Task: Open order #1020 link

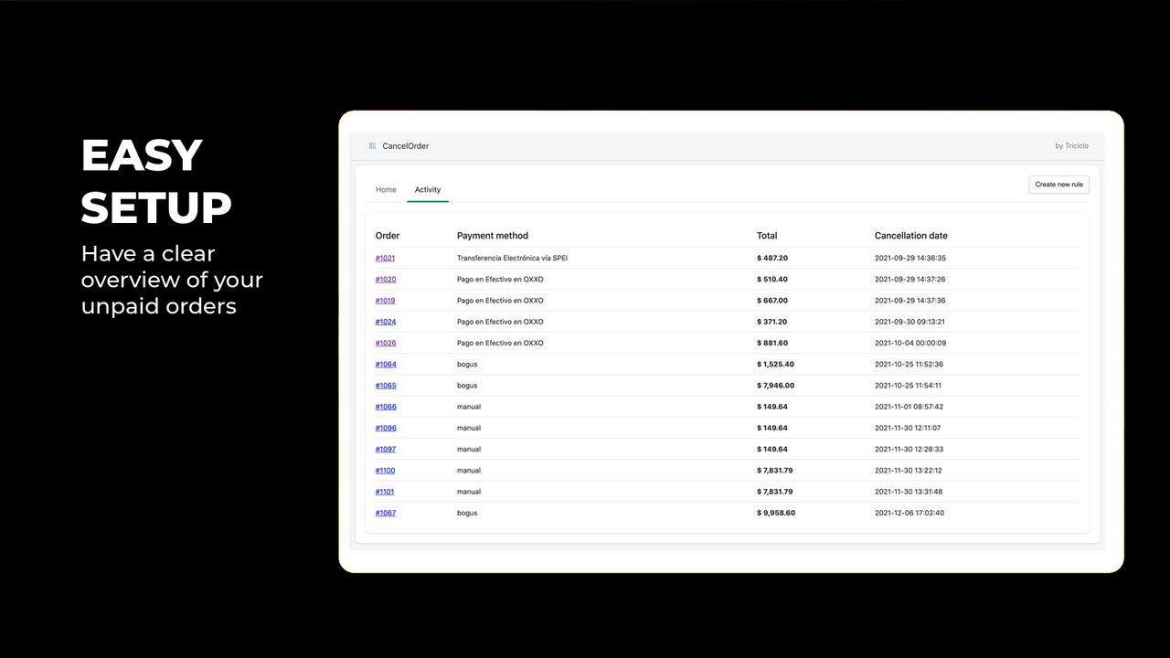Action: pos(386,280)
